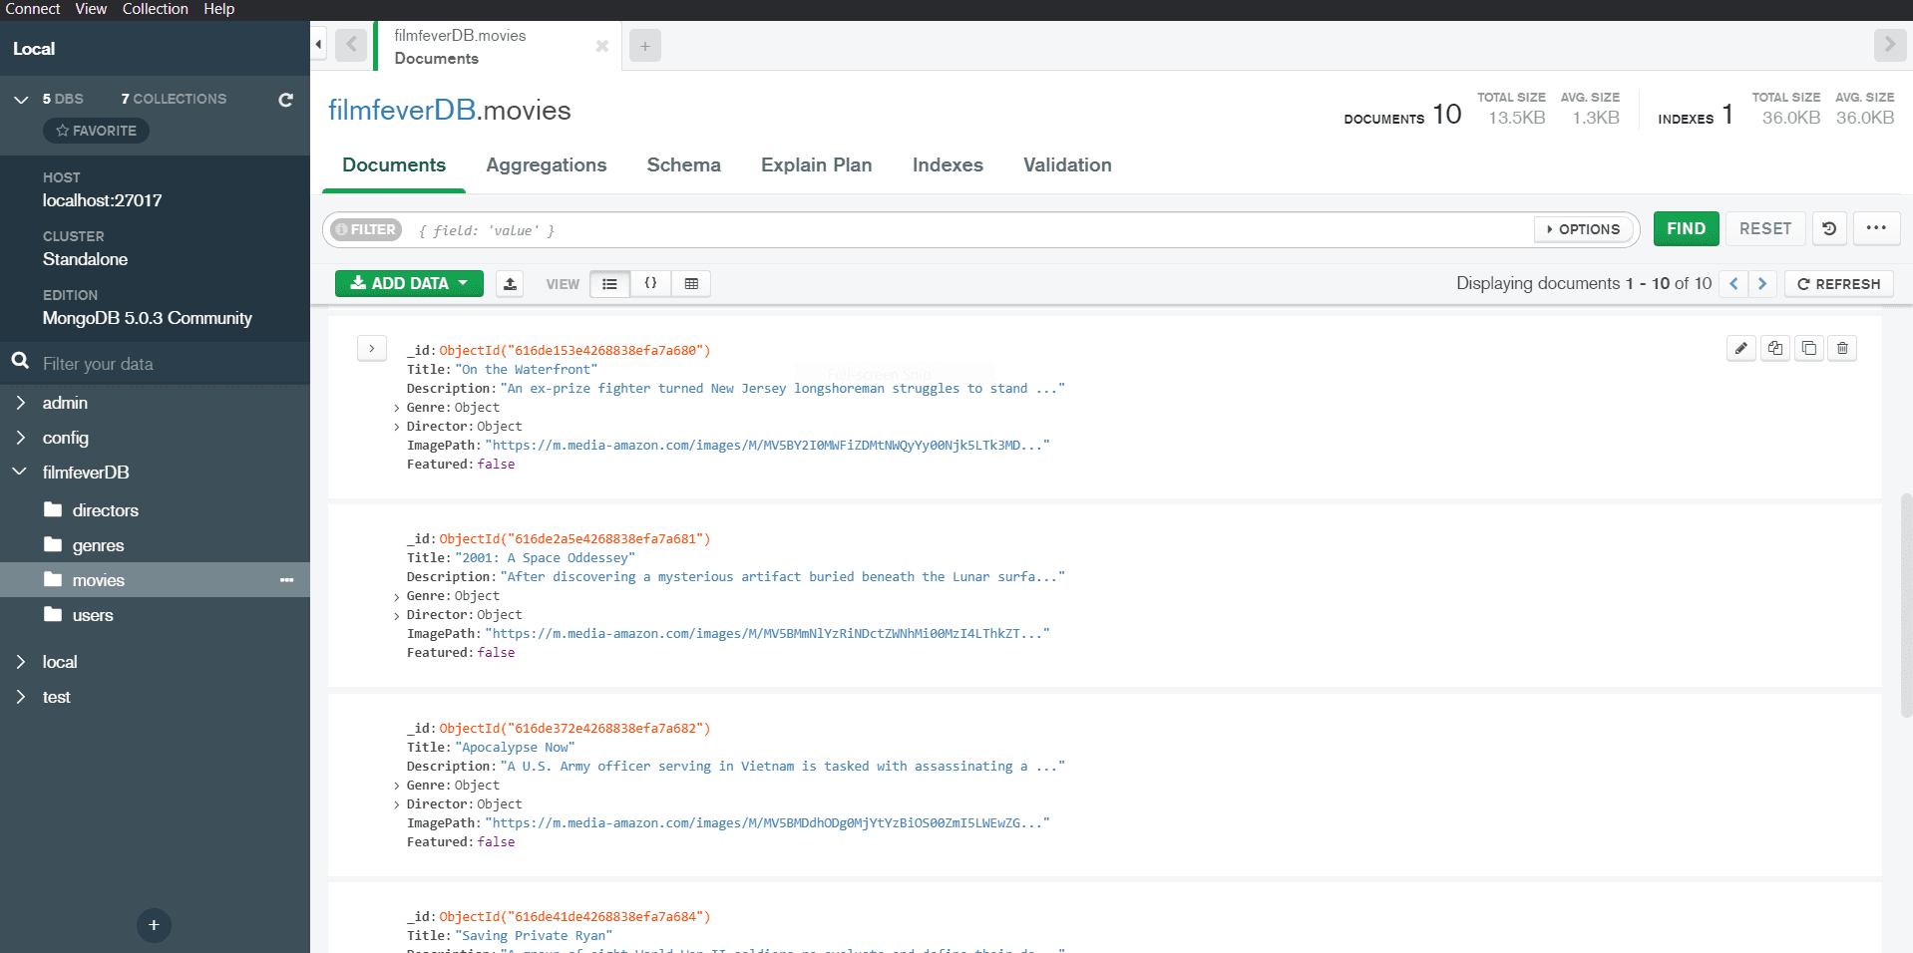The height and width of the screenshot is (953, 1913).
Task: Switch to JSON view
Action: tap(650, 284)
